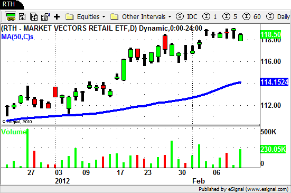
Task: Click the 06 date label on time axis
Action: 217,172
